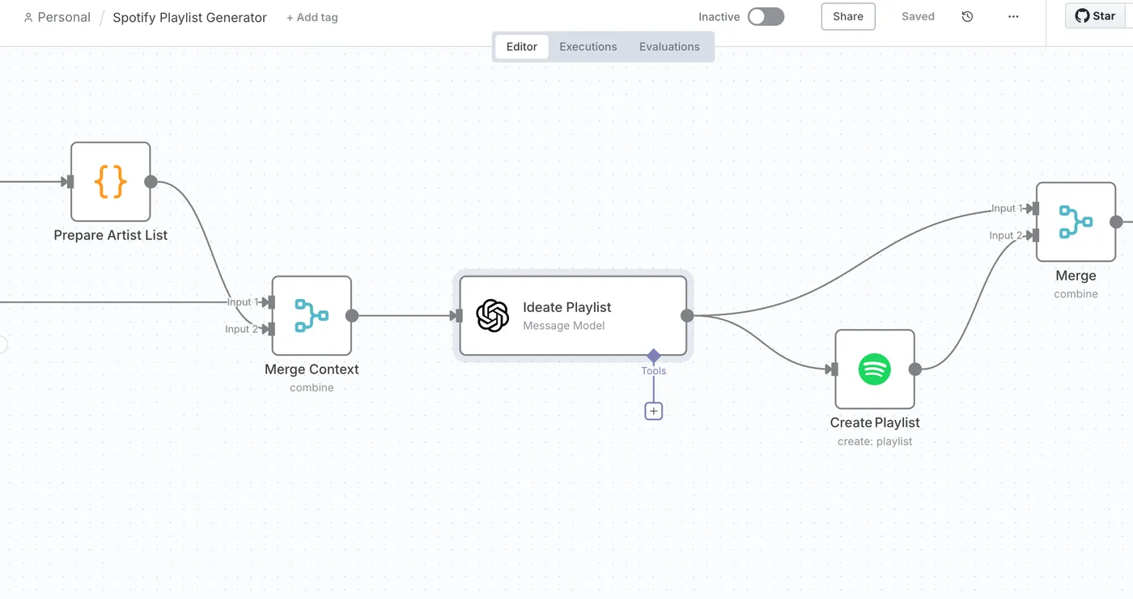Click the 'create: playlist' subtitle text
1133x599 pixels.
(875, 441)
